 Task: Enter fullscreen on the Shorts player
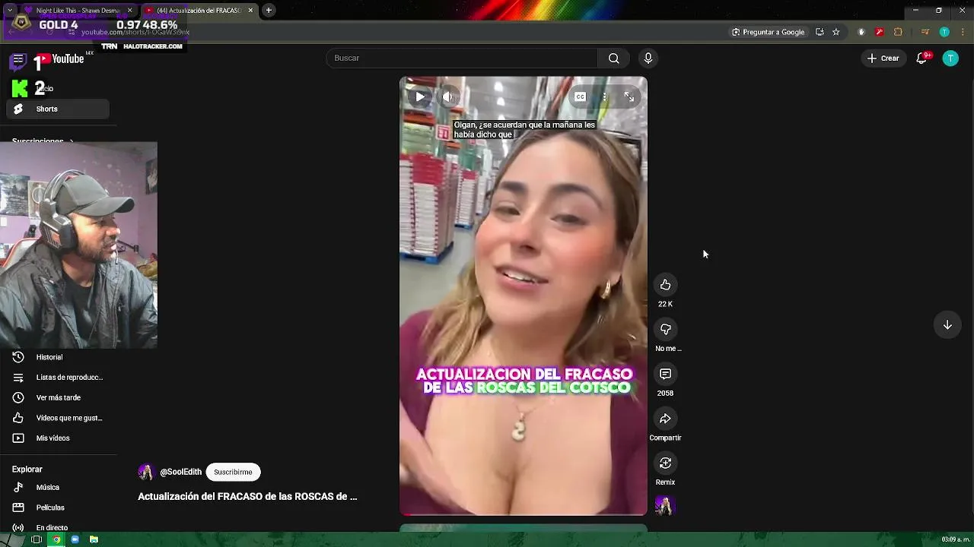[x=629, y=96]
